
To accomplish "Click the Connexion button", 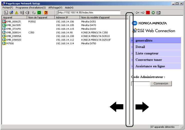I will coord(161,83).
